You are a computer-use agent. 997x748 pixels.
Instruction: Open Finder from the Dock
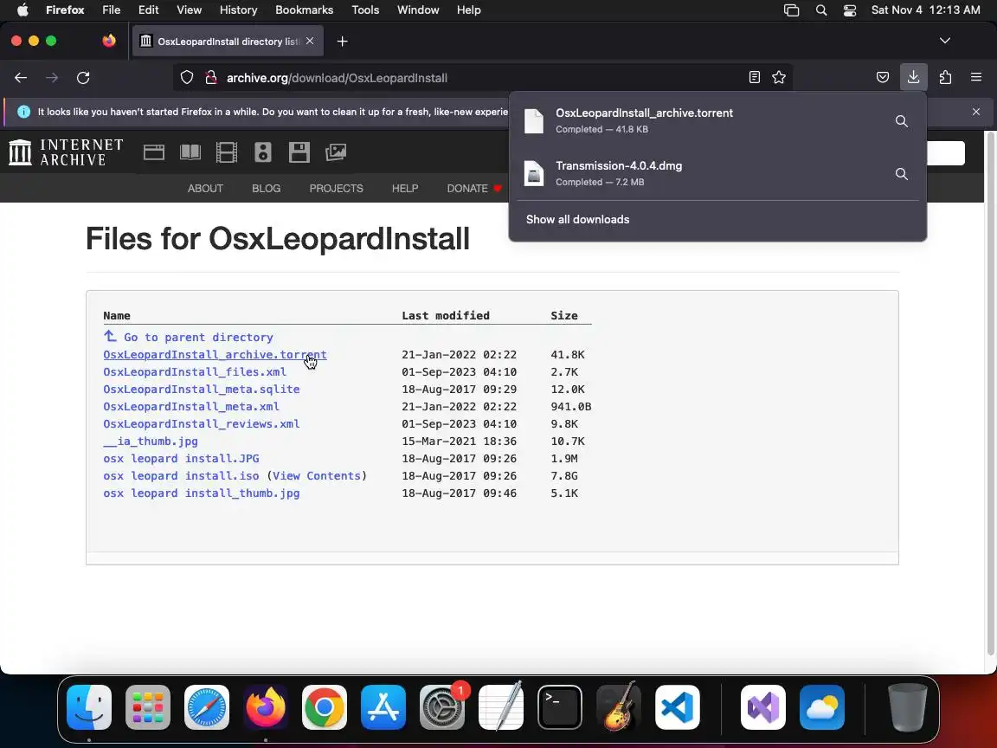coord(89,706)
